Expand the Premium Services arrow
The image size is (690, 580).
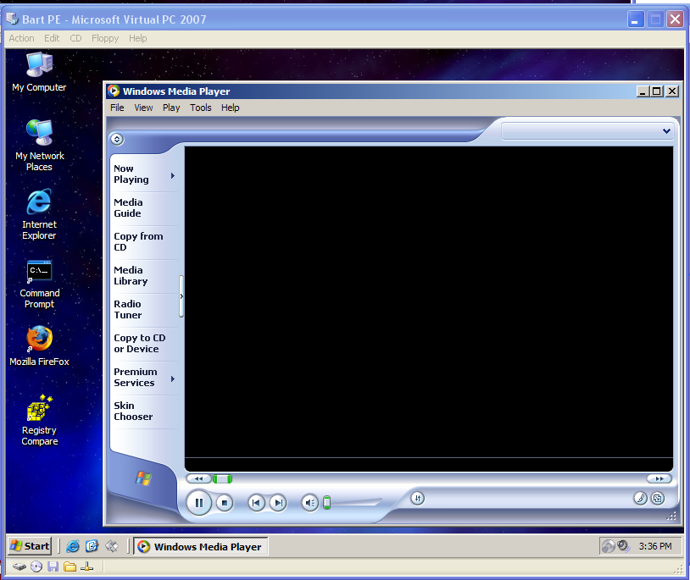173,378
